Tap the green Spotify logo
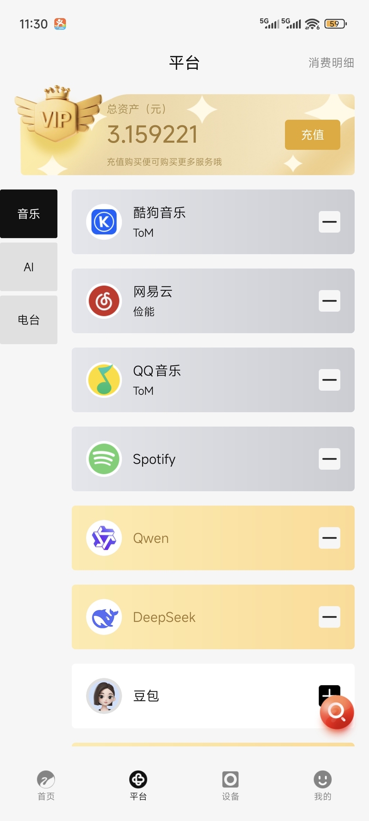This screenshot has height=821, width=369. [104, 459]
